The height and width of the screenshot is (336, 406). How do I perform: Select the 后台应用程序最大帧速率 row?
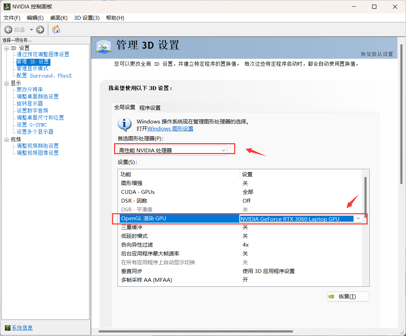click(241, 254)
